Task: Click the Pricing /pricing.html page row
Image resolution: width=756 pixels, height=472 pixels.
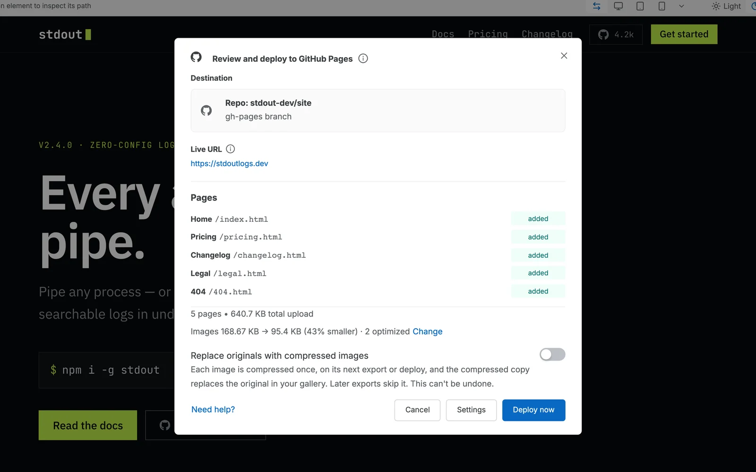Action: pos(378,237)
